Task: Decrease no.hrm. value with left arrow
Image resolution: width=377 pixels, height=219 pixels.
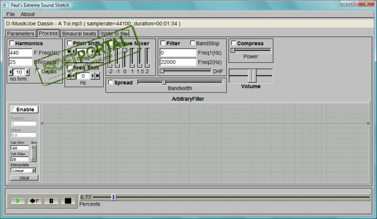Action: point(10,72)
